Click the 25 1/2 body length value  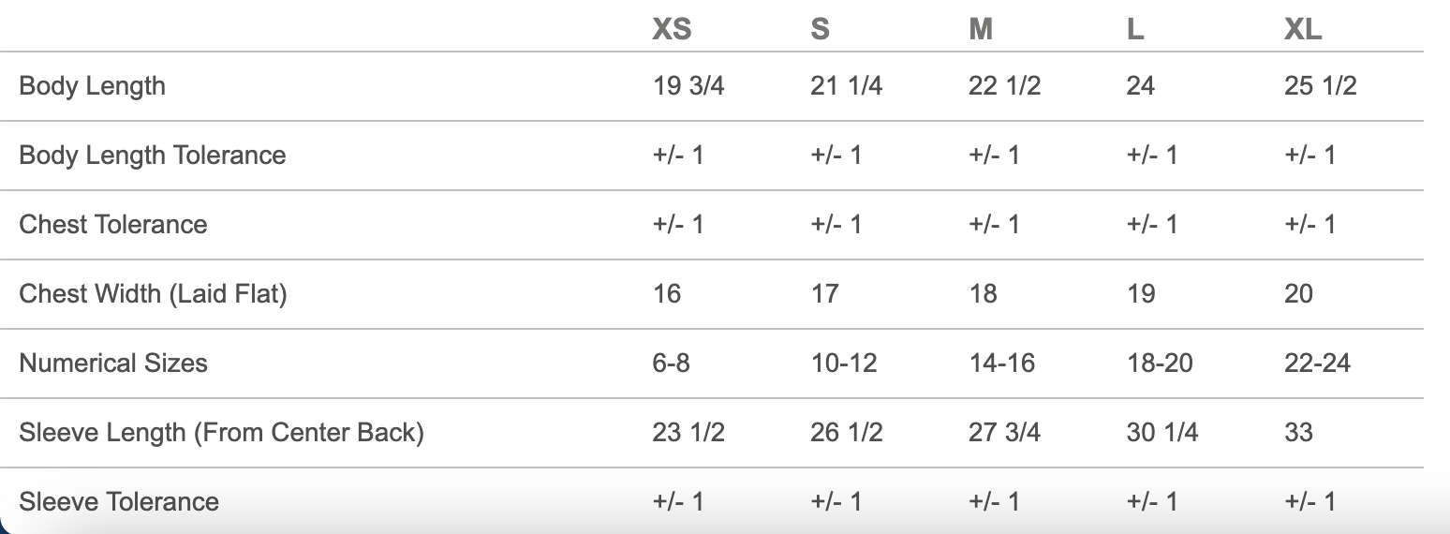(x=1320, y=86)
